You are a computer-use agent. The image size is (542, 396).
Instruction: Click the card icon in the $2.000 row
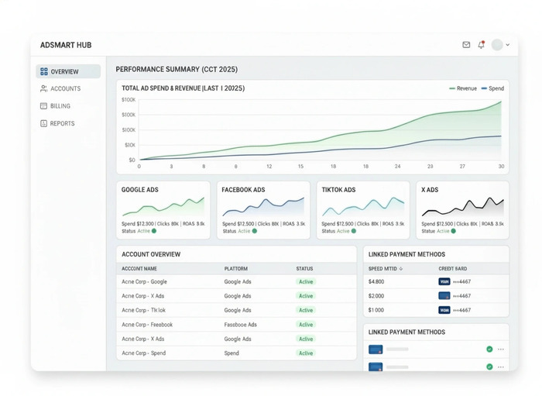444,296
